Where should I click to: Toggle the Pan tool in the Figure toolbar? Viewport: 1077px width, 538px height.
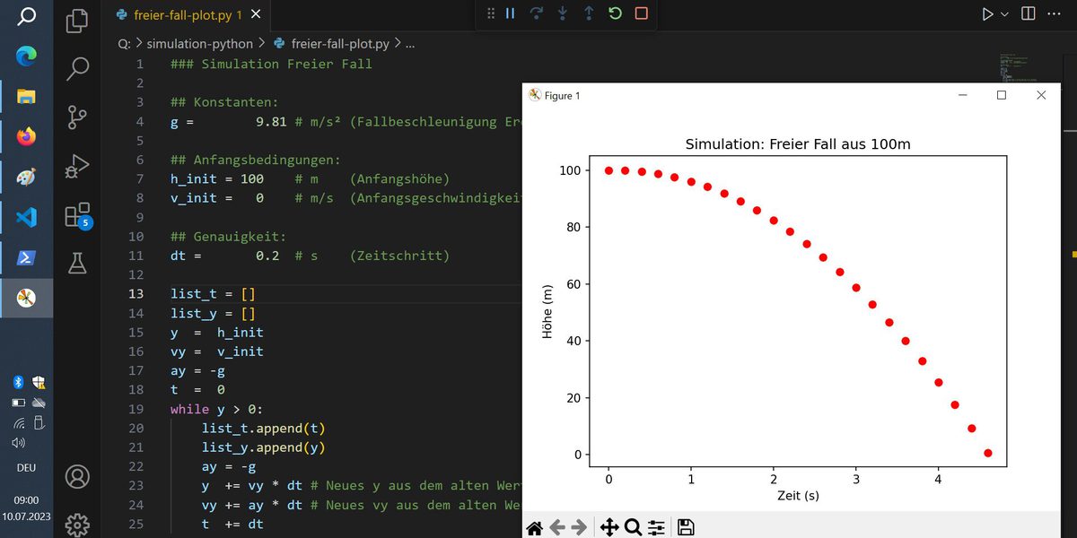point(609,527)
